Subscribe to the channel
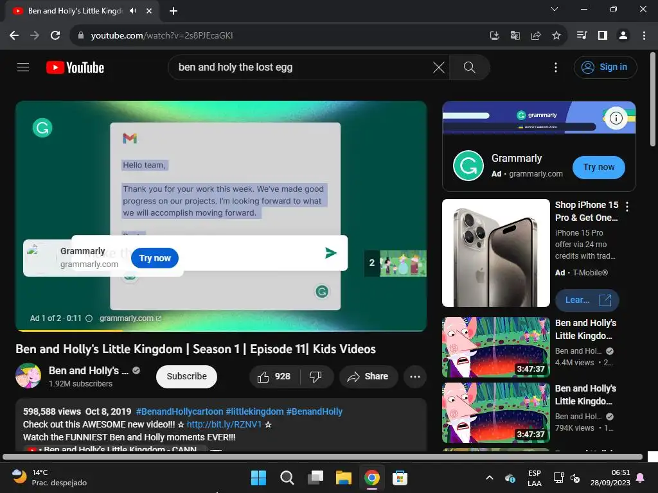The image size is (658, 493). (x=186, y=376)
